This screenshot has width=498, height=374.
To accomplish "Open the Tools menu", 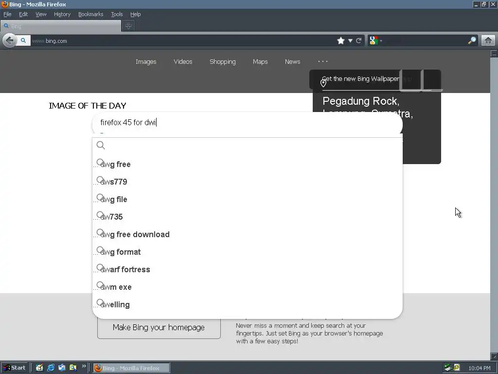I will [117, 14].
